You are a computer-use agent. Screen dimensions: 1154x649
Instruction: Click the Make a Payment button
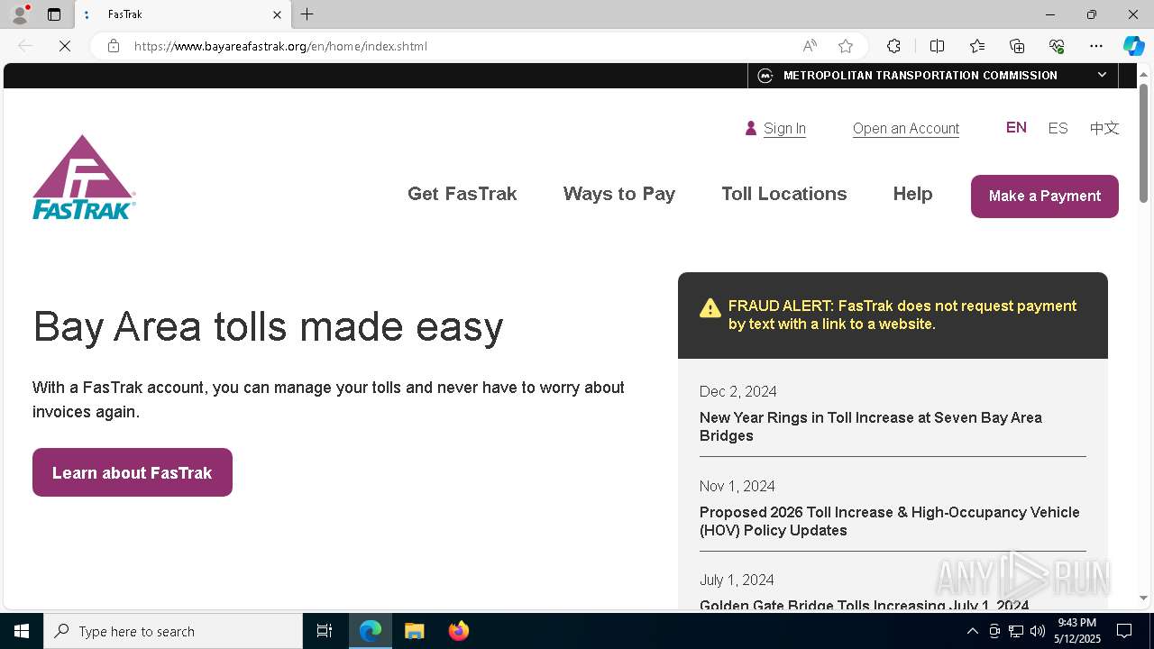pos(1045,197)
